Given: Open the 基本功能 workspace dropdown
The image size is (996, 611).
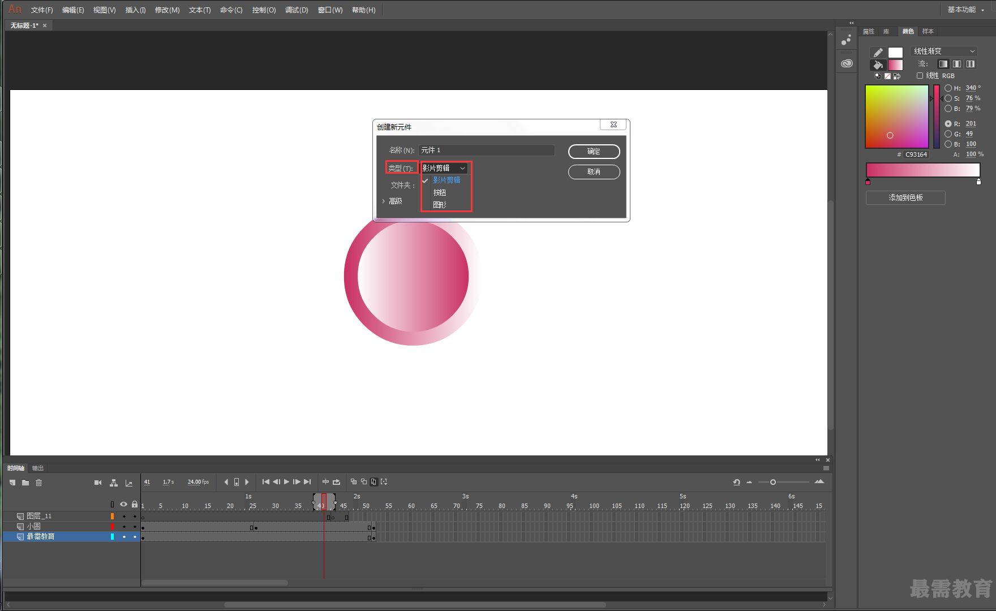Looking at the screenshot, I should (966, 10).
